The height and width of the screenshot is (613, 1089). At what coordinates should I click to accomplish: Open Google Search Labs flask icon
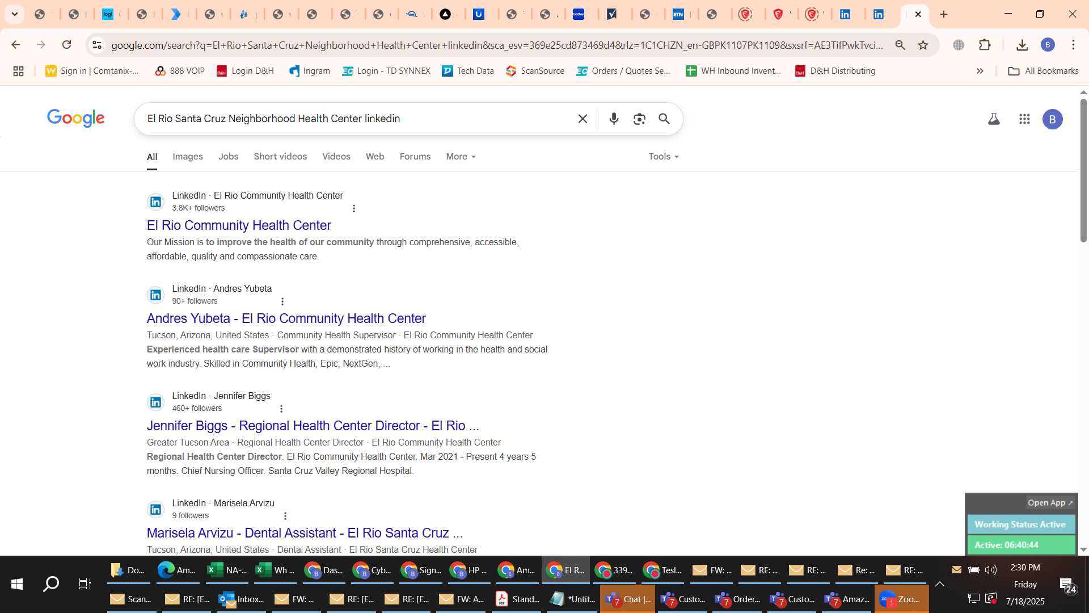tap(994, 119)
